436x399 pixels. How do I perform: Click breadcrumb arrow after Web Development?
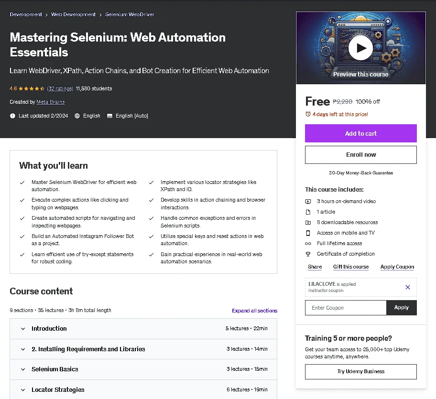(x=100, y=15)
